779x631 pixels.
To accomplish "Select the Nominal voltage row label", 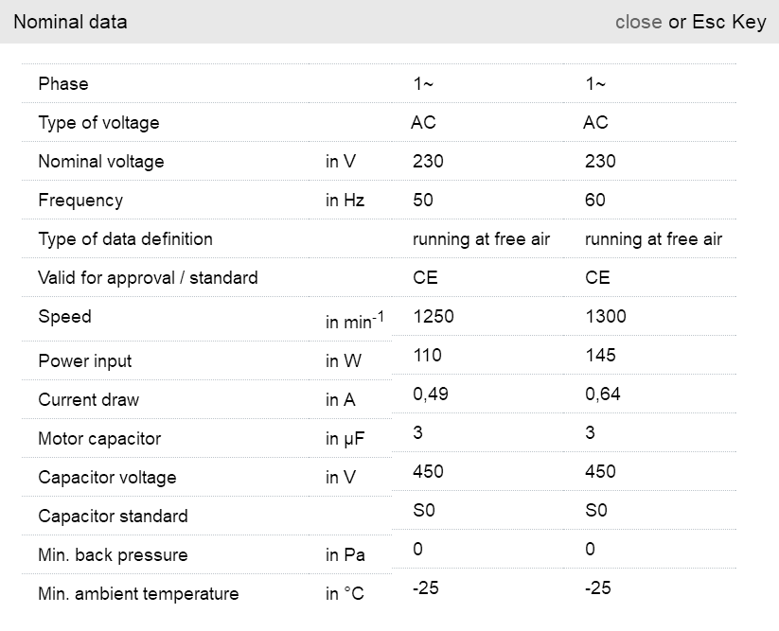I will (x=100, y=162).
